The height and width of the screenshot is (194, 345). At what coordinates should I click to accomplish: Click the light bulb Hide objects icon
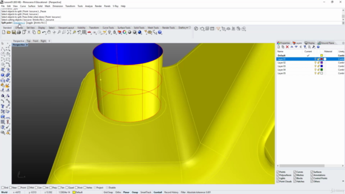pyautogui.click(x=109, y=32)
